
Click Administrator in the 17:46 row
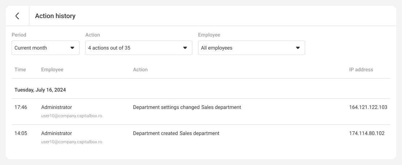[56, 107]
